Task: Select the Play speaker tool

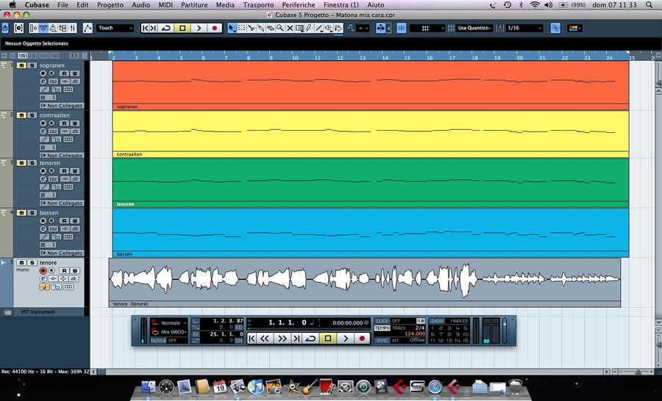Action: click(329, 28)
